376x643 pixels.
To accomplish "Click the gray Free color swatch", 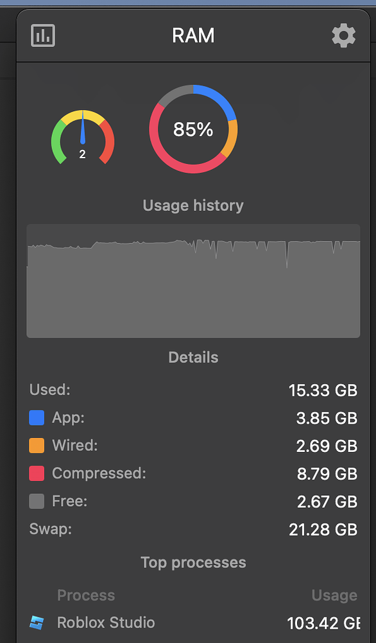I will click(x=37, y=501).
